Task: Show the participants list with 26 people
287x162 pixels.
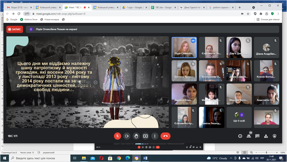Action: (249, 136)
